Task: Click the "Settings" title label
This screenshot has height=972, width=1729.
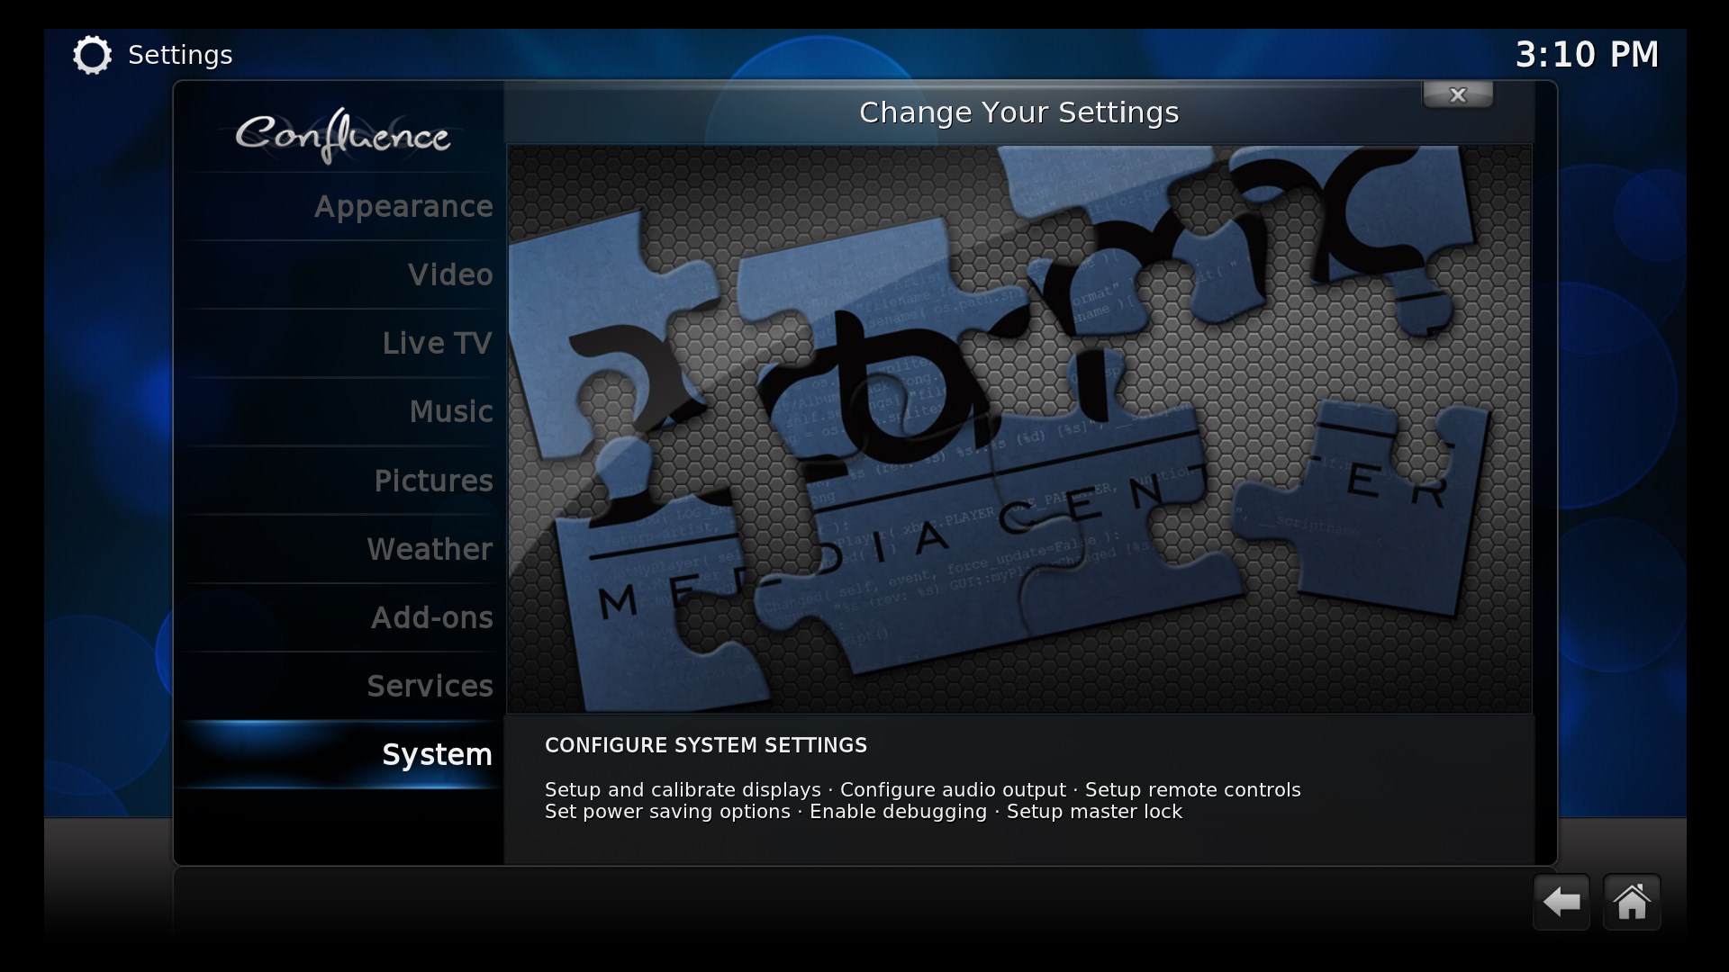Action: point(180,55)
